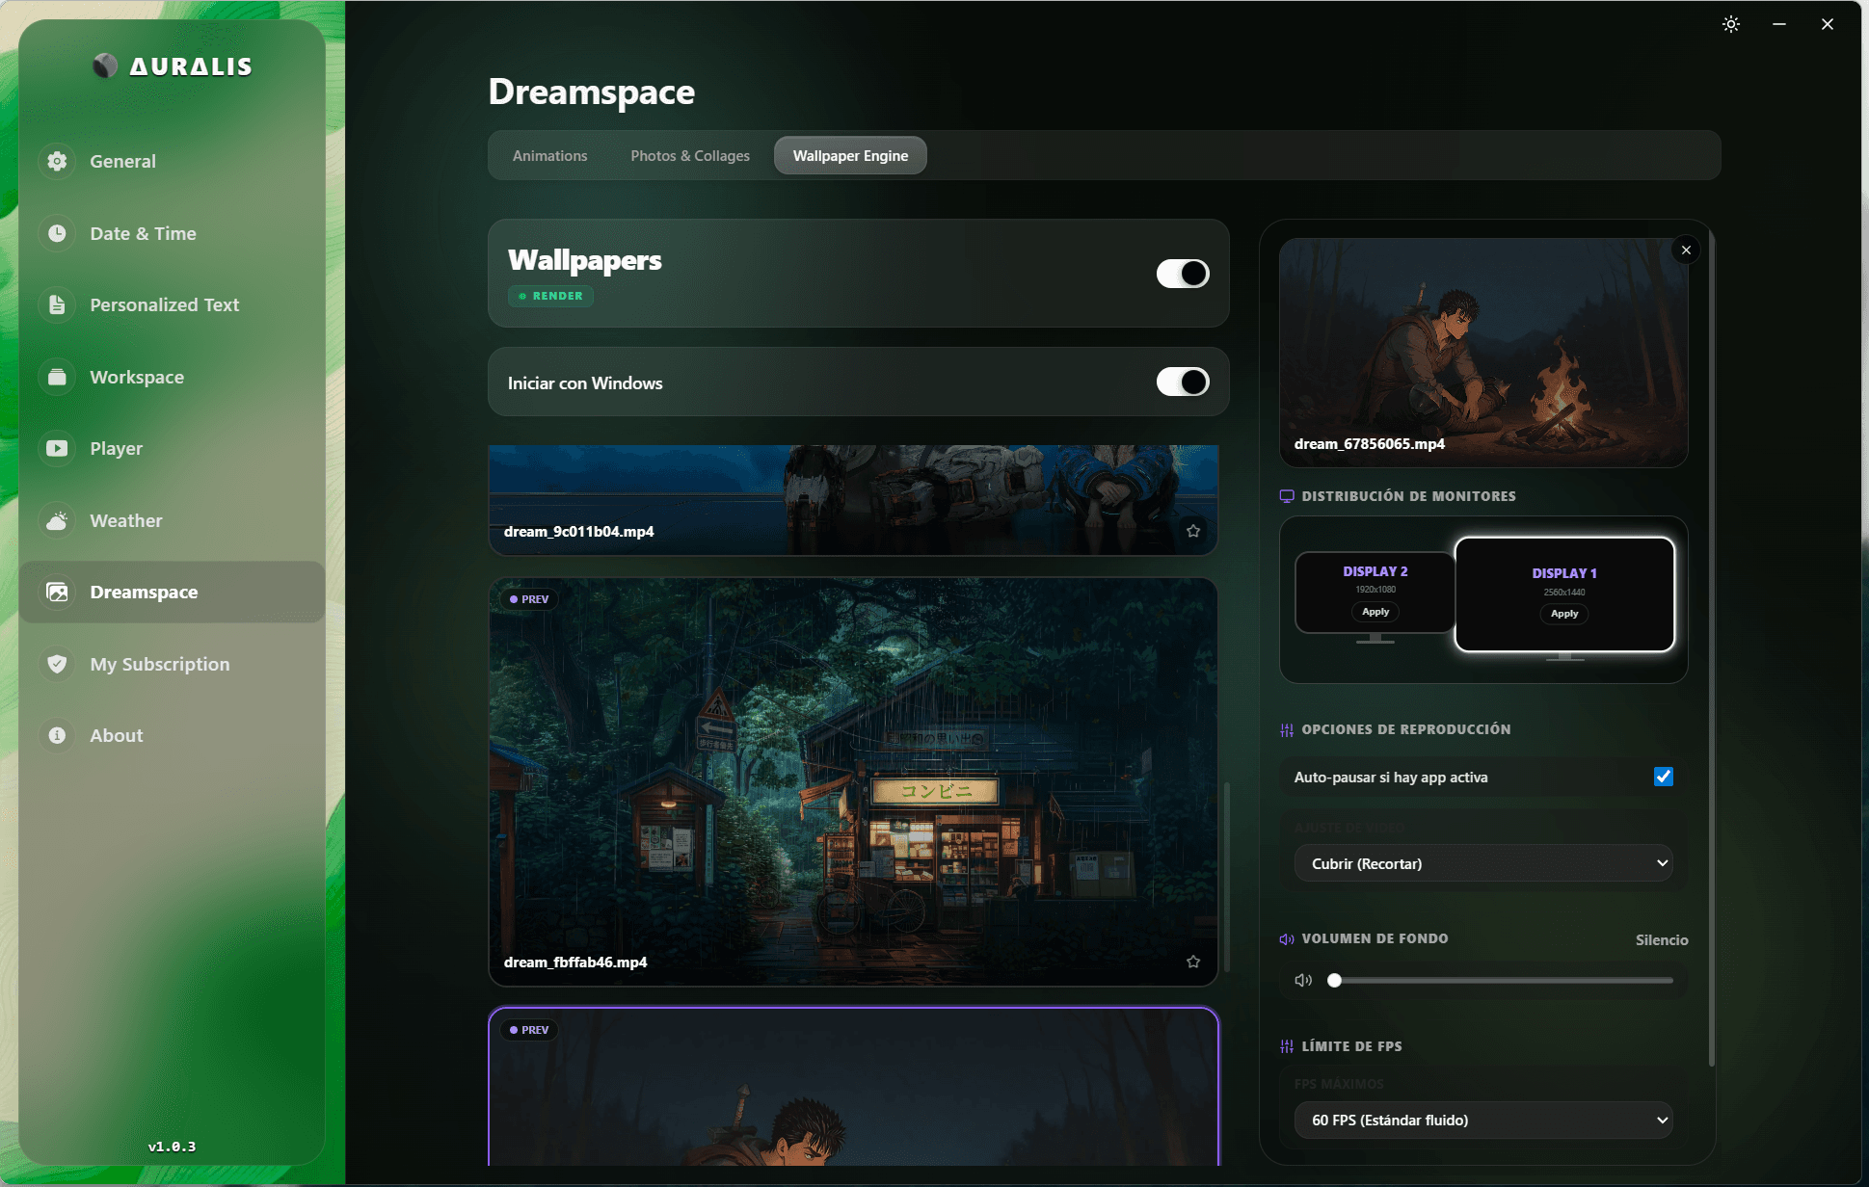Click the RENDER status badge
This screenshot has height=1187, width=1869.
551,296
